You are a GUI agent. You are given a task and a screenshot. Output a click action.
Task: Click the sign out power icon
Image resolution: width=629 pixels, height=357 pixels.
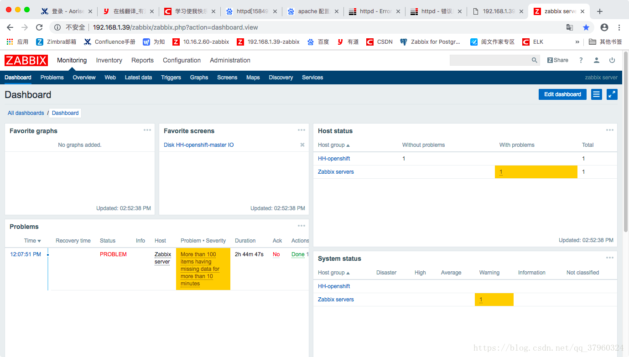tap(612, 60)
